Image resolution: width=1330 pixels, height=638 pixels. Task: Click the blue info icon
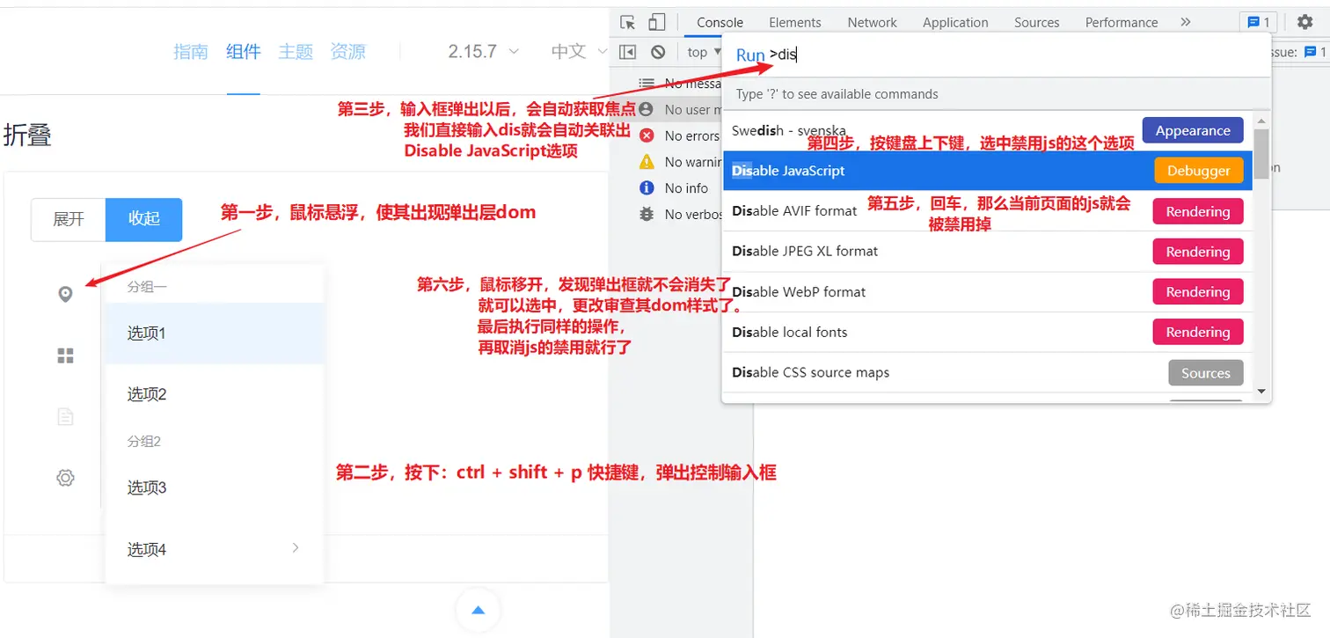[x=647, y=187]
